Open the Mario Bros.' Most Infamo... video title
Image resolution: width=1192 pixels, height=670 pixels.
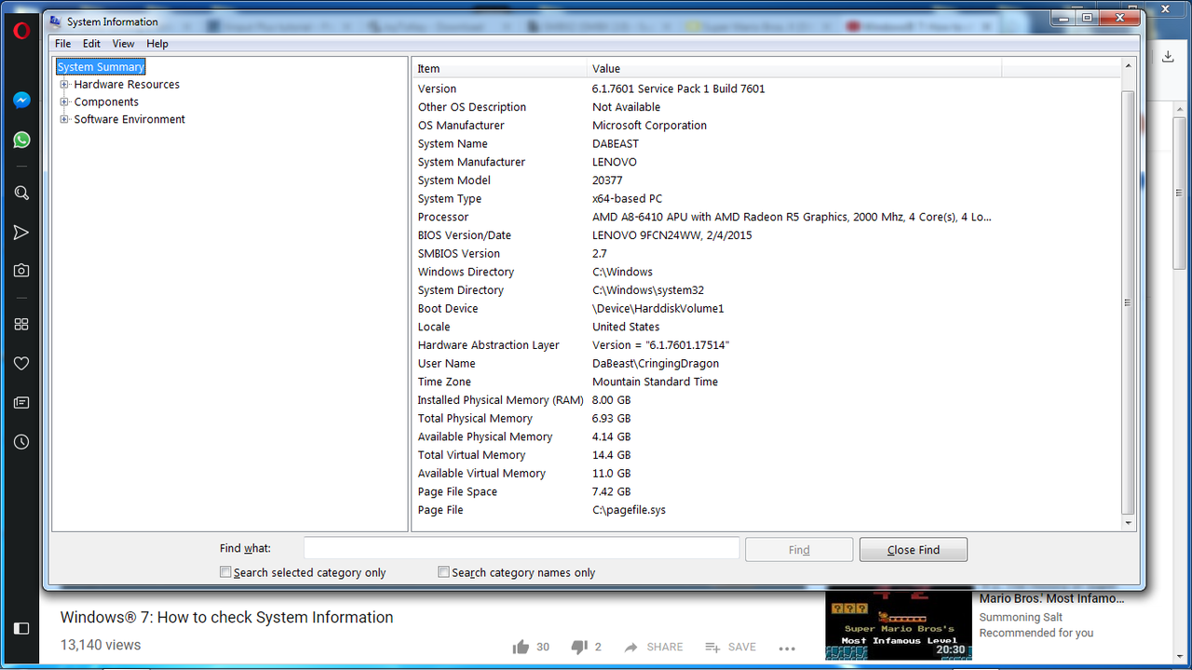pos(1050,598)
